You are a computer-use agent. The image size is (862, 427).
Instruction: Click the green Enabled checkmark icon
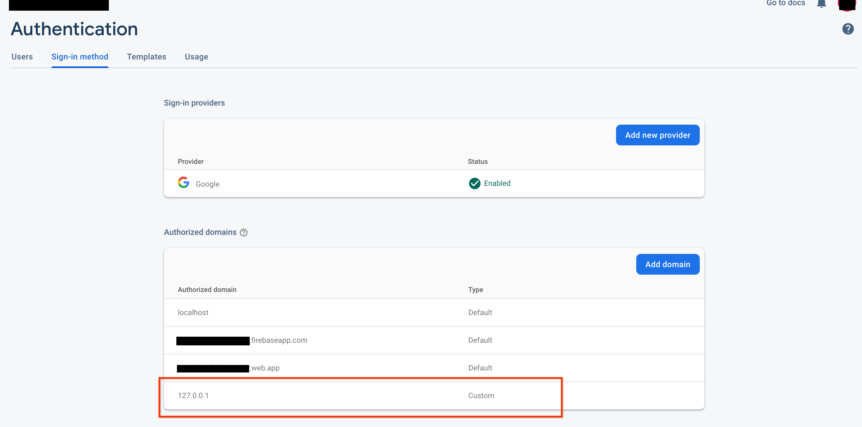pyautogui.click(x=475, y=183)
